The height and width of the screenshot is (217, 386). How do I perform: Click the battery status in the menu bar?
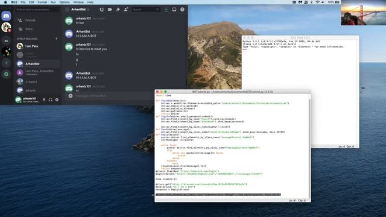334,2
